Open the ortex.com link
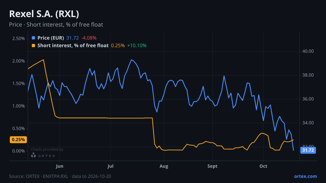326x183 pixels. click(305, 176)
